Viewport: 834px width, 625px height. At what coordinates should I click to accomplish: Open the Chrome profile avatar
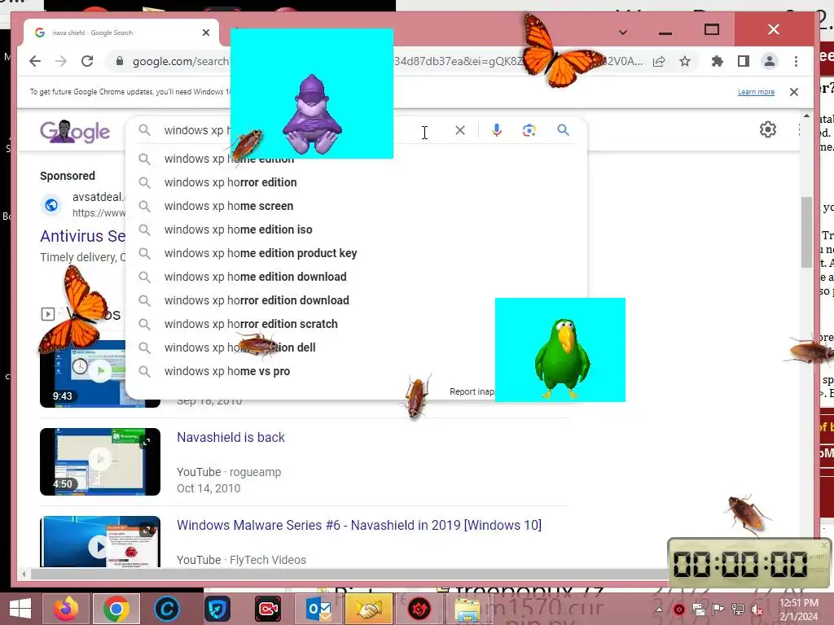pyautogui.click(x=769, y=61)
